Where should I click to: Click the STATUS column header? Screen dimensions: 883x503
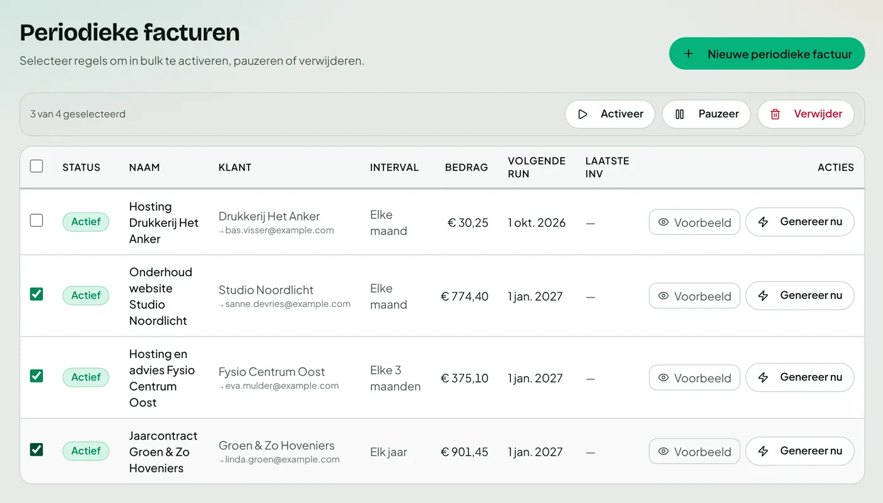pos(81,168)
